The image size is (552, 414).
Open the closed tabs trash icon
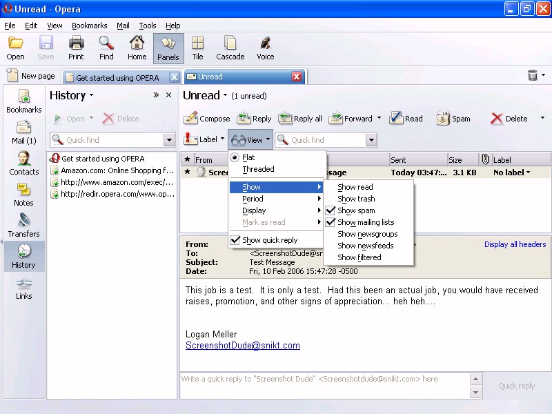(x=533, y=75)
